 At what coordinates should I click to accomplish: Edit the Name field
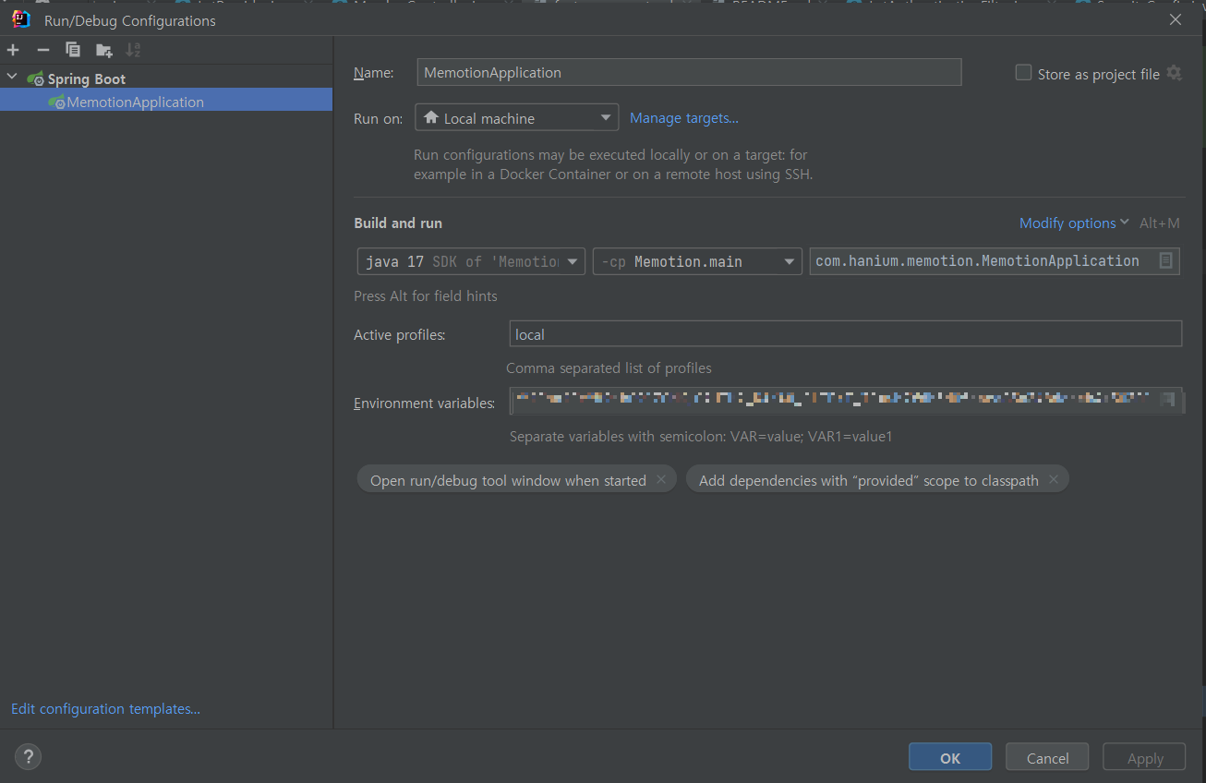(689, 72)
